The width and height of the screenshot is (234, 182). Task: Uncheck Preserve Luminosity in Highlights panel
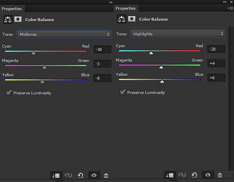(x=122, y=93)
